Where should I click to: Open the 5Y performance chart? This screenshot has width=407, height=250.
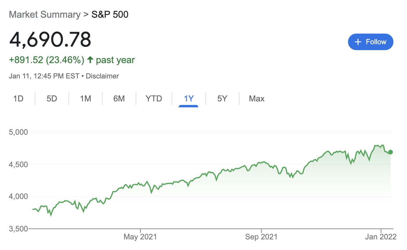click(x=222, y=98)
